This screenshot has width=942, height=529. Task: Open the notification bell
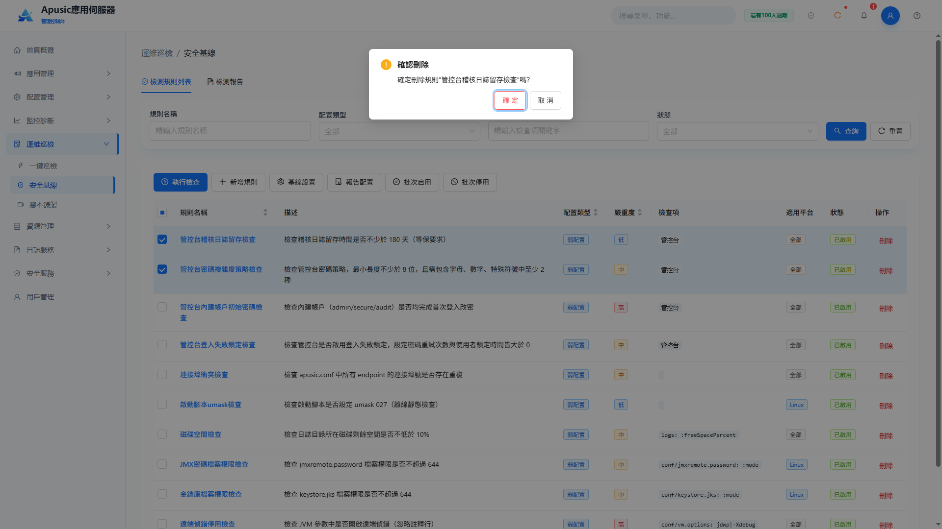pos(864,16)
